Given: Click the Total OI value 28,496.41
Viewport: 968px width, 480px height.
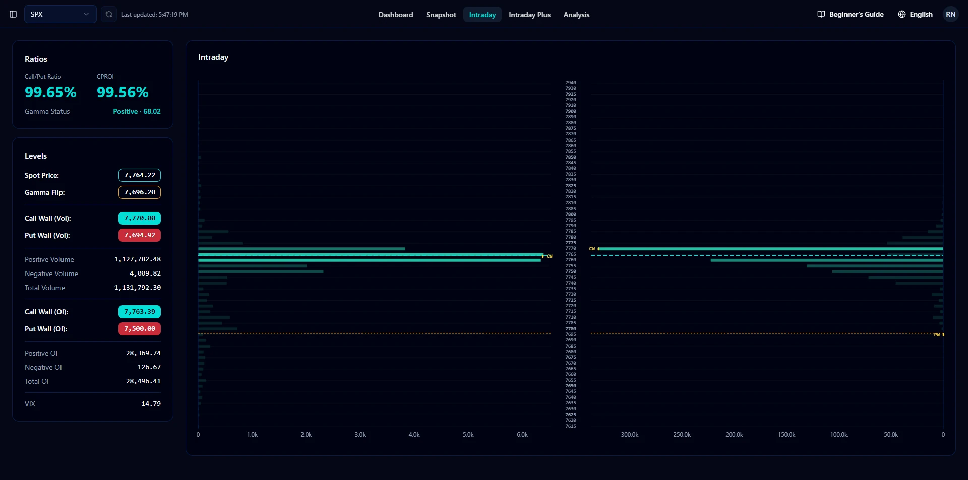Looking at the screenshot, I should (143, 381).
